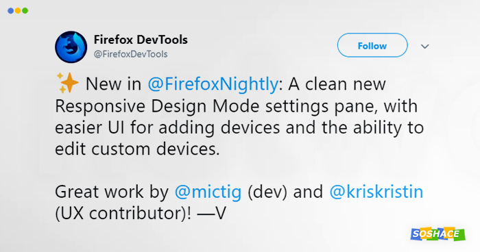Screen dimensions: 480x252
Task: Click the green dot in window corner
Action: click(25, 11)
